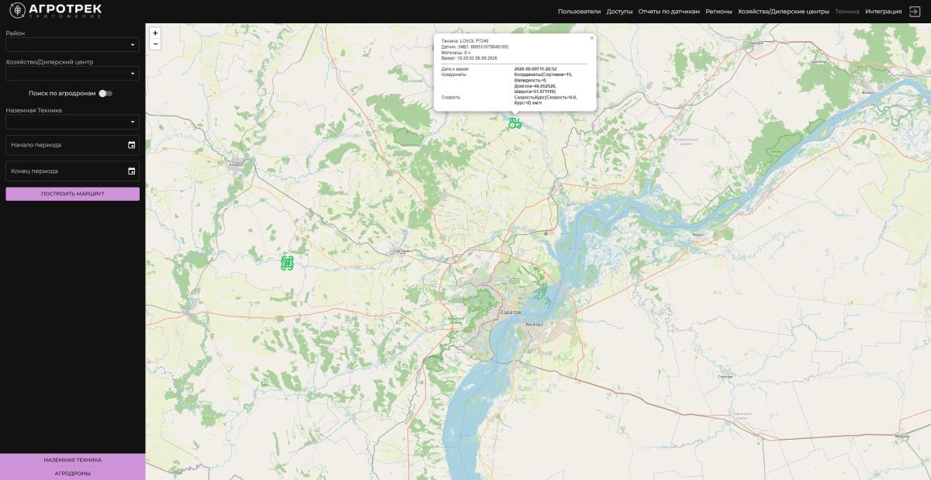Open the Интеграция menu item
Screen dimensions: 931x480
884,12
